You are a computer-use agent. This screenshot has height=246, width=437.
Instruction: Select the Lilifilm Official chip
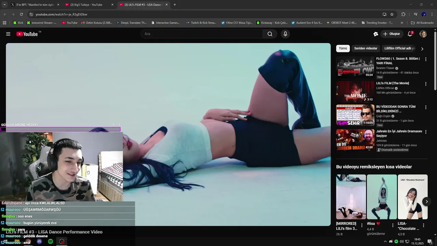pyautogui.click(x=399, y=49)
